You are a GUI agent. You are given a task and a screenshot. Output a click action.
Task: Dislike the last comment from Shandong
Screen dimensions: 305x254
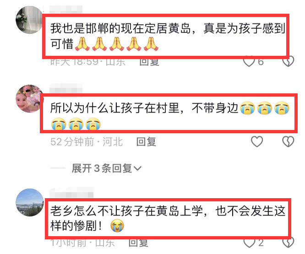pyautogui.click(x=288, y=243)
